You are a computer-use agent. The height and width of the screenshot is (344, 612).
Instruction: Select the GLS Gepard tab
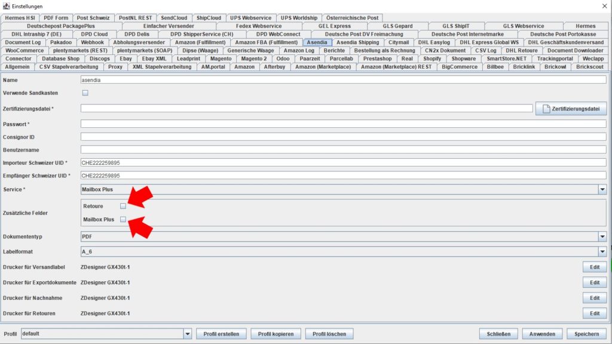tap(397, 26)
